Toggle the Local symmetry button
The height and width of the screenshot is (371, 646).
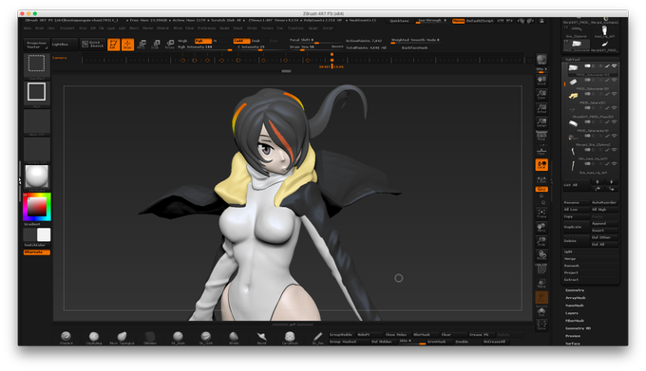[541, 165]
